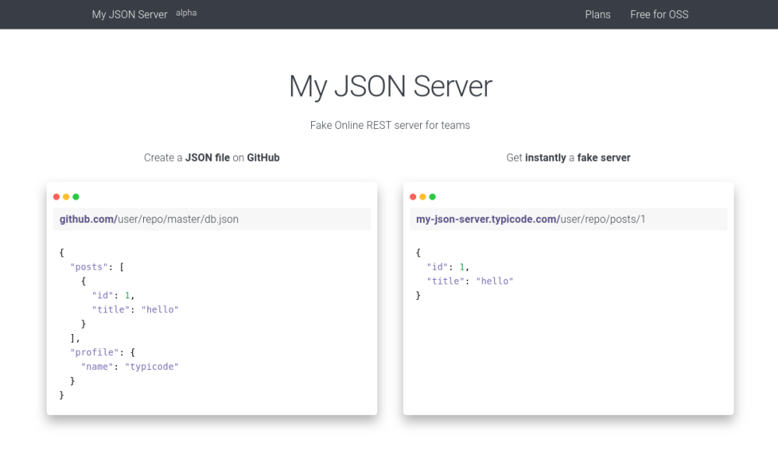This screenshot has width=778, height=453.
Task: Select Free for OSS in navbar
Action: [659, 14]
